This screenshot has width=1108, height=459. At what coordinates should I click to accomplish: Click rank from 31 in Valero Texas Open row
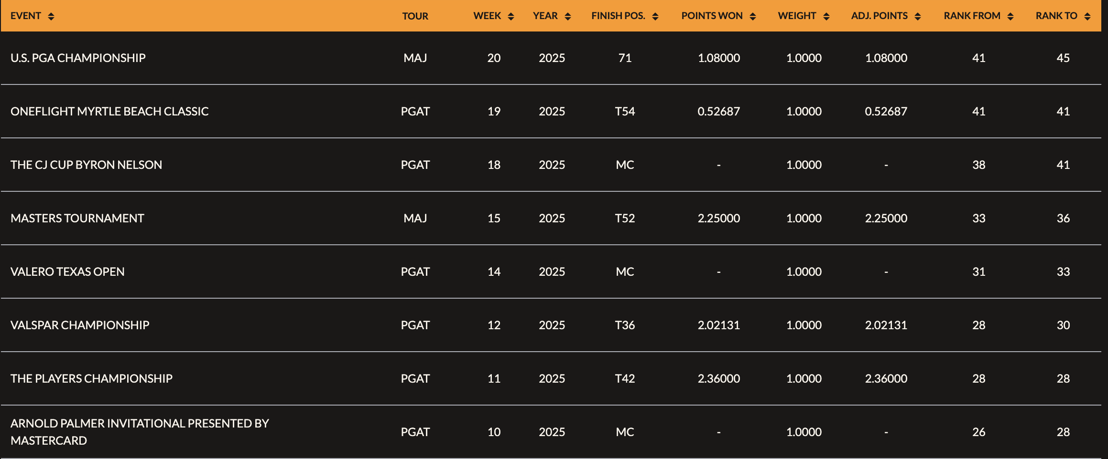(x=979, y=271)
